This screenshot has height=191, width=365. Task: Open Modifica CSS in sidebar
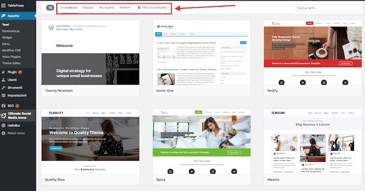(x=11, y=50)
